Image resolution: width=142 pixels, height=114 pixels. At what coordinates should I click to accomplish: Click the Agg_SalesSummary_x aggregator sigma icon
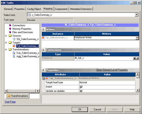14,56
